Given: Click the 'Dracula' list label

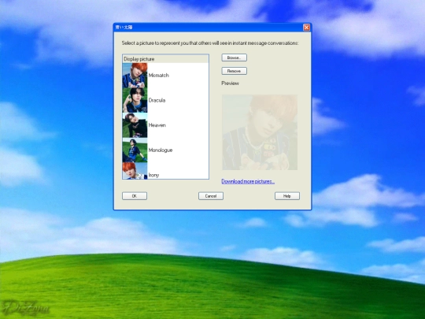Looking at the screenshot, I should [157, 100].
